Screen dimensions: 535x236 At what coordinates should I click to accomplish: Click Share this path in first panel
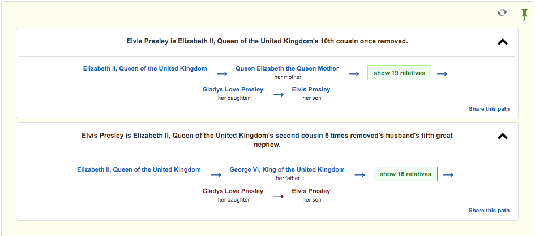489,109
